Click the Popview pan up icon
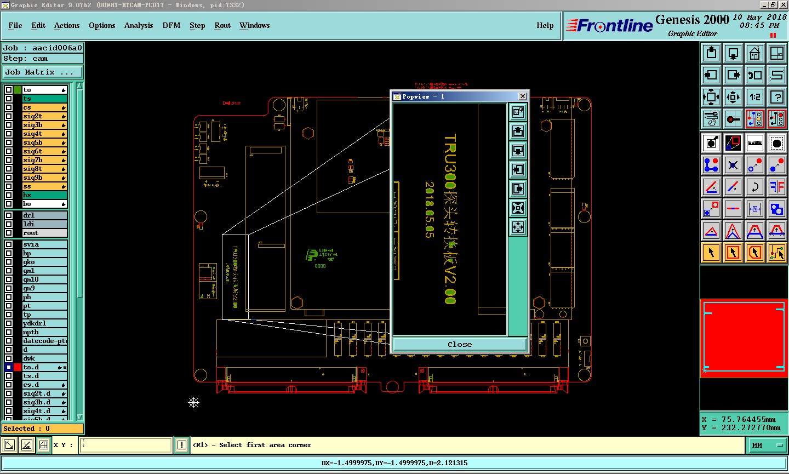The image size is (789, 474). [518, 132]
